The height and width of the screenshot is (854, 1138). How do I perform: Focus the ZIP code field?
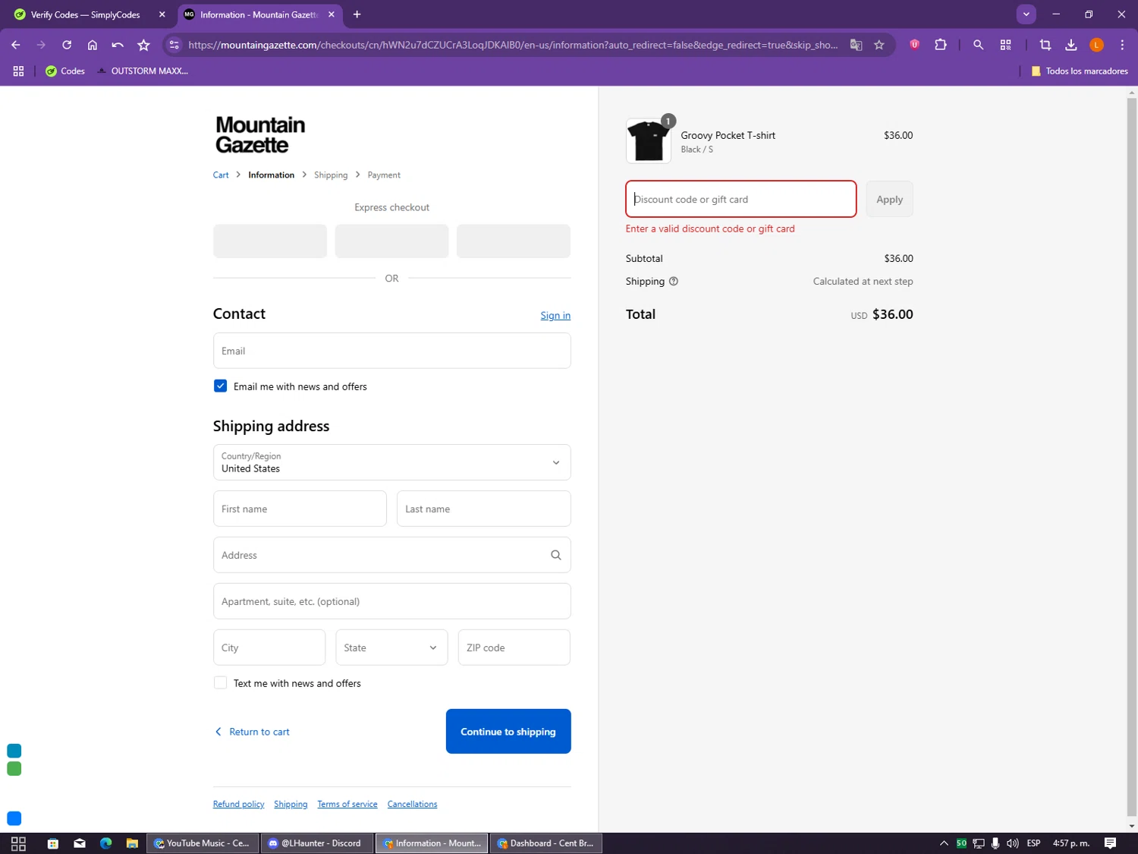(514, 648)
